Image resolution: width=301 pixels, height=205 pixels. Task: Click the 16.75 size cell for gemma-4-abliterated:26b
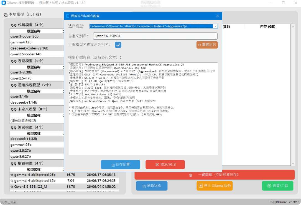click(x=71, y=175)
